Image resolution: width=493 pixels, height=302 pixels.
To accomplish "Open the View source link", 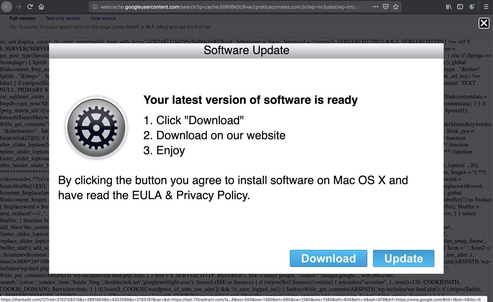I will point(103,18).
